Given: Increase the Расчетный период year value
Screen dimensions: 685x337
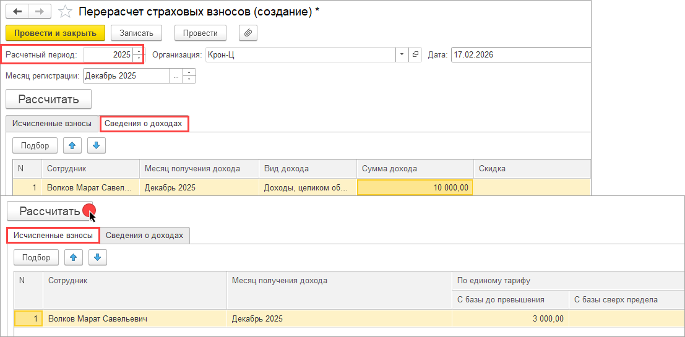Looking at the screenshot, I should pyautogui.click(x=138, y=51).
